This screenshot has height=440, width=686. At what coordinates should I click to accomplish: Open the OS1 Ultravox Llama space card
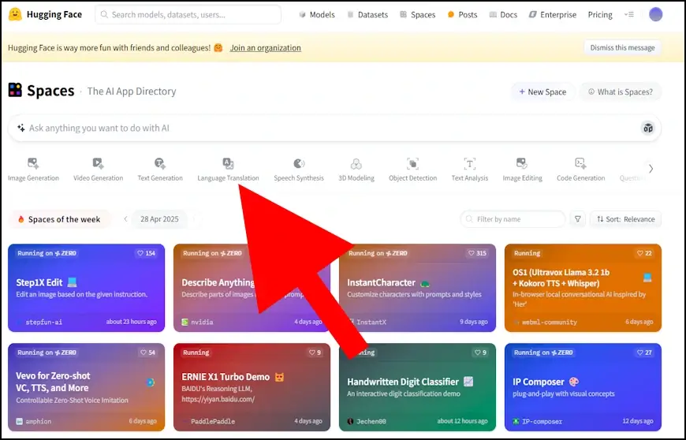[x=583, y=288]
